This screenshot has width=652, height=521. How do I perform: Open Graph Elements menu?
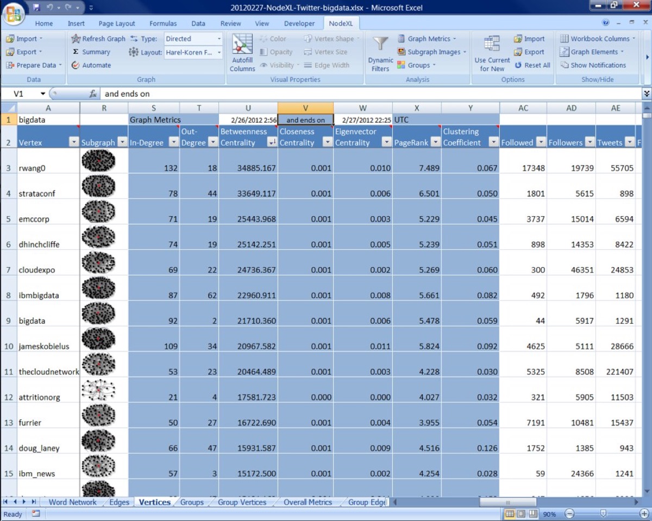pos(592,52)
